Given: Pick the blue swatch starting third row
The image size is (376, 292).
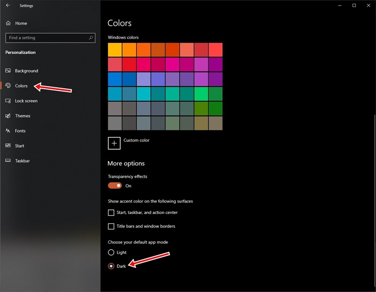Looking at the screenshot, I should pyautogui.click(x=115, y=79).
